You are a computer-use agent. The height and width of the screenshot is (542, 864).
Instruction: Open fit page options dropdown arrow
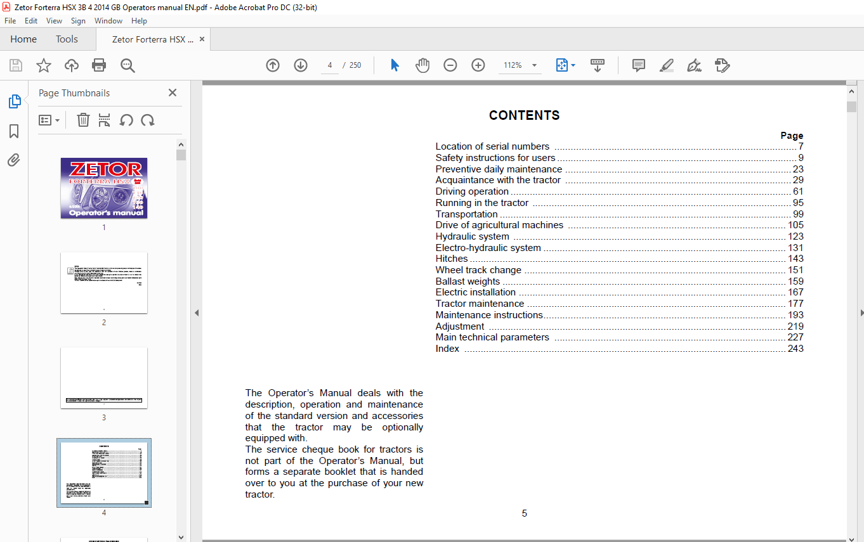573,65
